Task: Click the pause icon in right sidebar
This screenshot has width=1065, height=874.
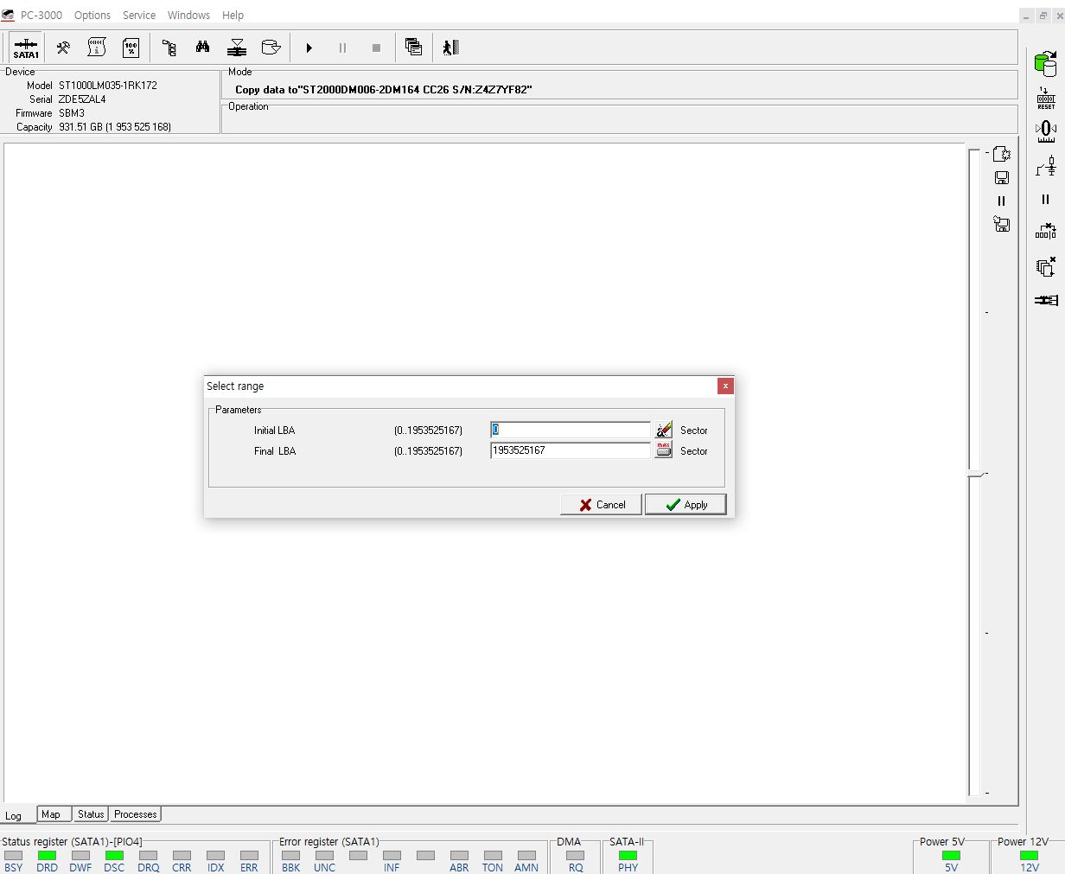Action: click(x=1045, y=200)
